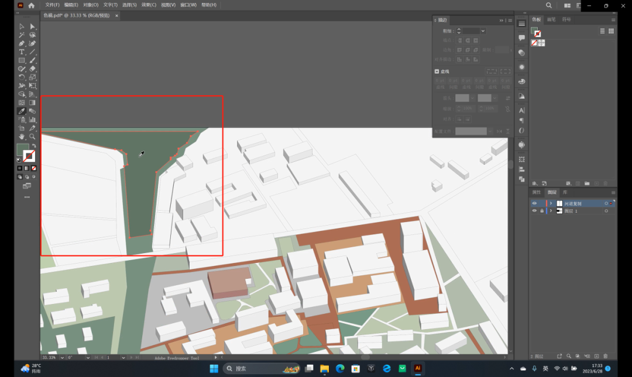Viewport: 632px width, 377px height.
Task: Switch swatches to list view
Action: (x=602, y=31)
